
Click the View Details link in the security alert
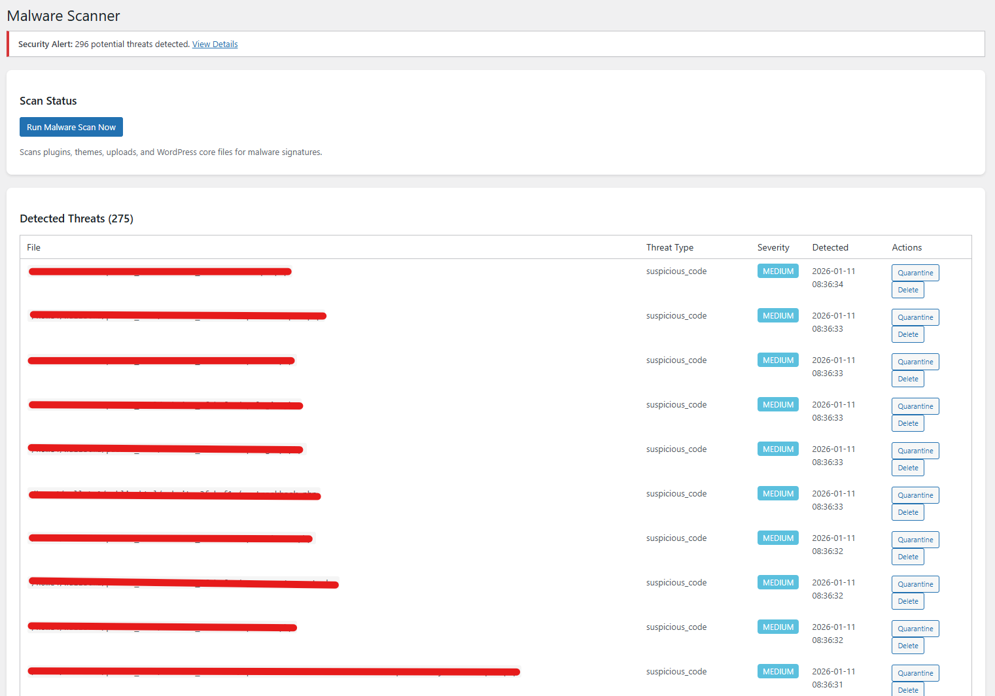(215, 44)
